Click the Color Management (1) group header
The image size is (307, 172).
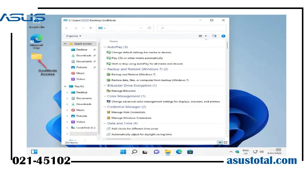coord(126,96)
